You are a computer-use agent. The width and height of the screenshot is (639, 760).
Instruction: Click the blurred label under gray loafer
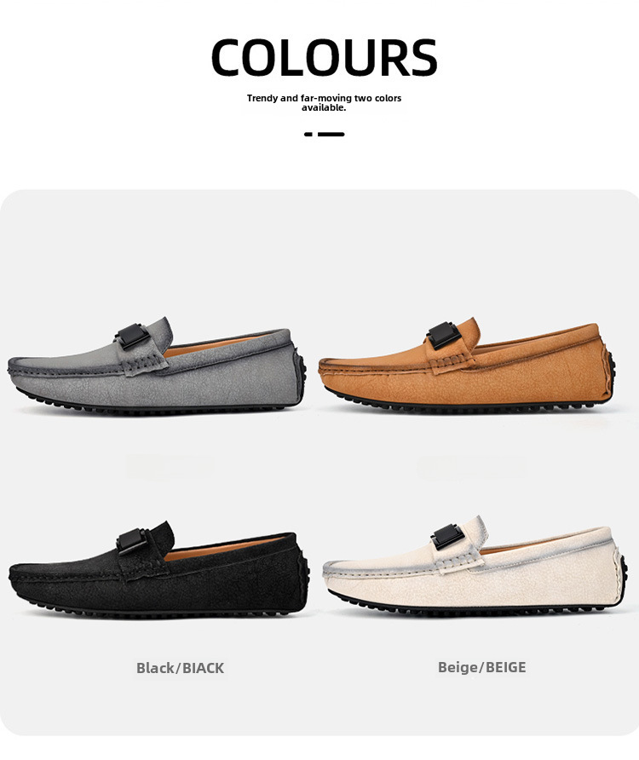170,467
